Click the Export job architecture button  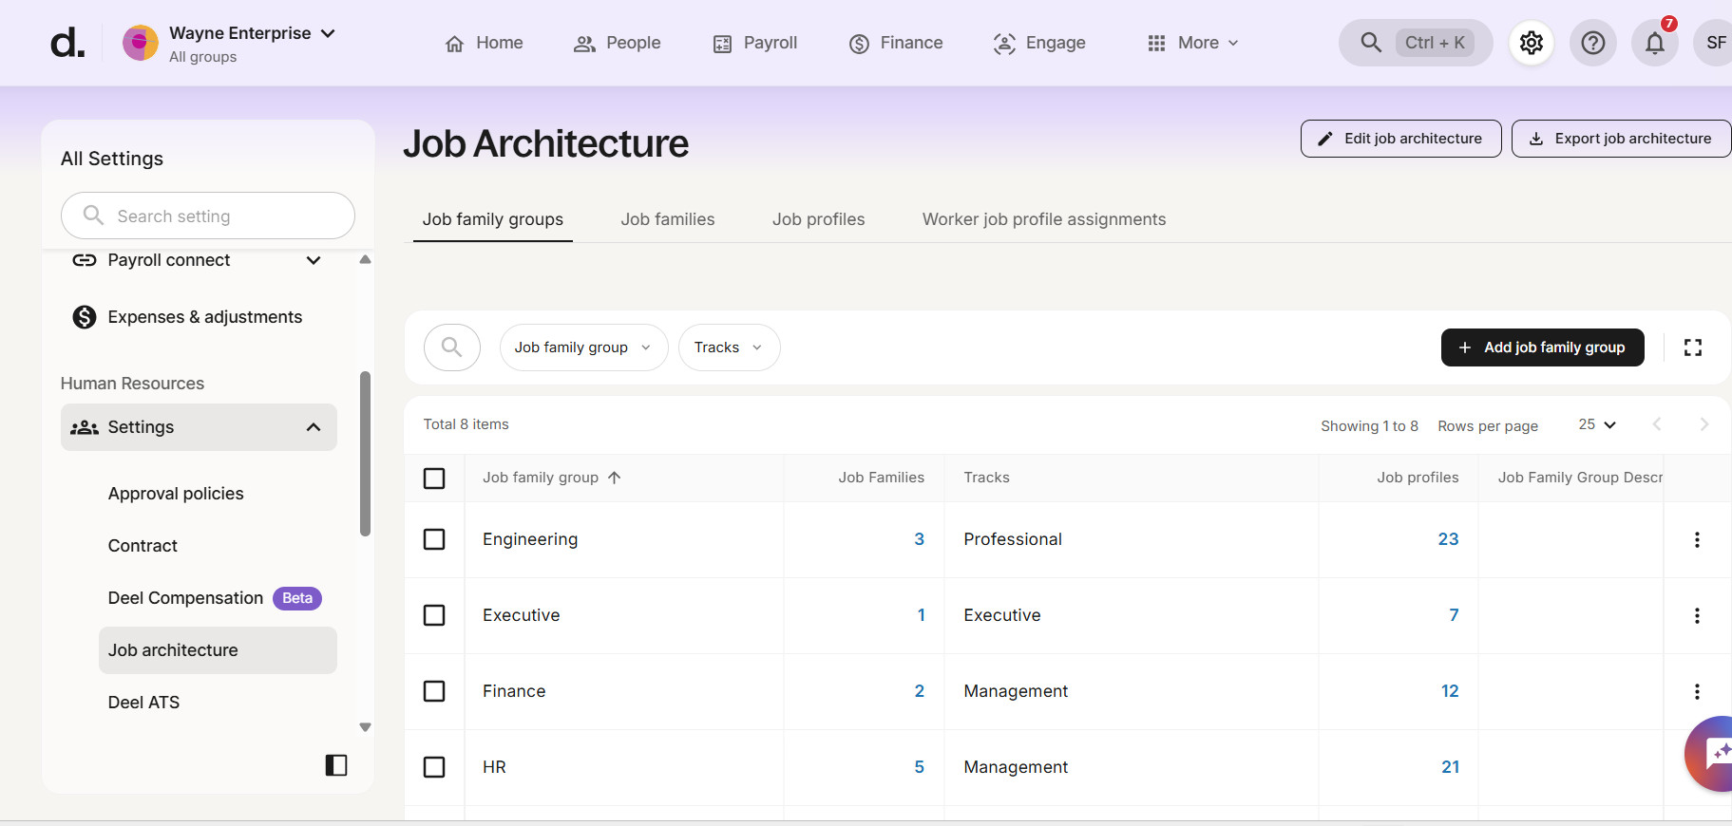(x=1621, y=139)
